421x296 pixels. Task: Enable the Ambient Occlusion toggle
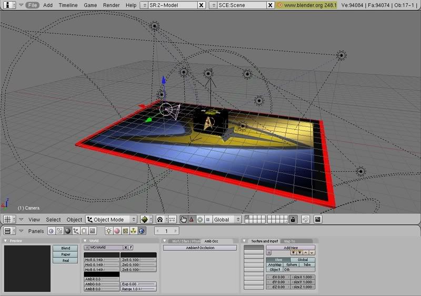200,248
